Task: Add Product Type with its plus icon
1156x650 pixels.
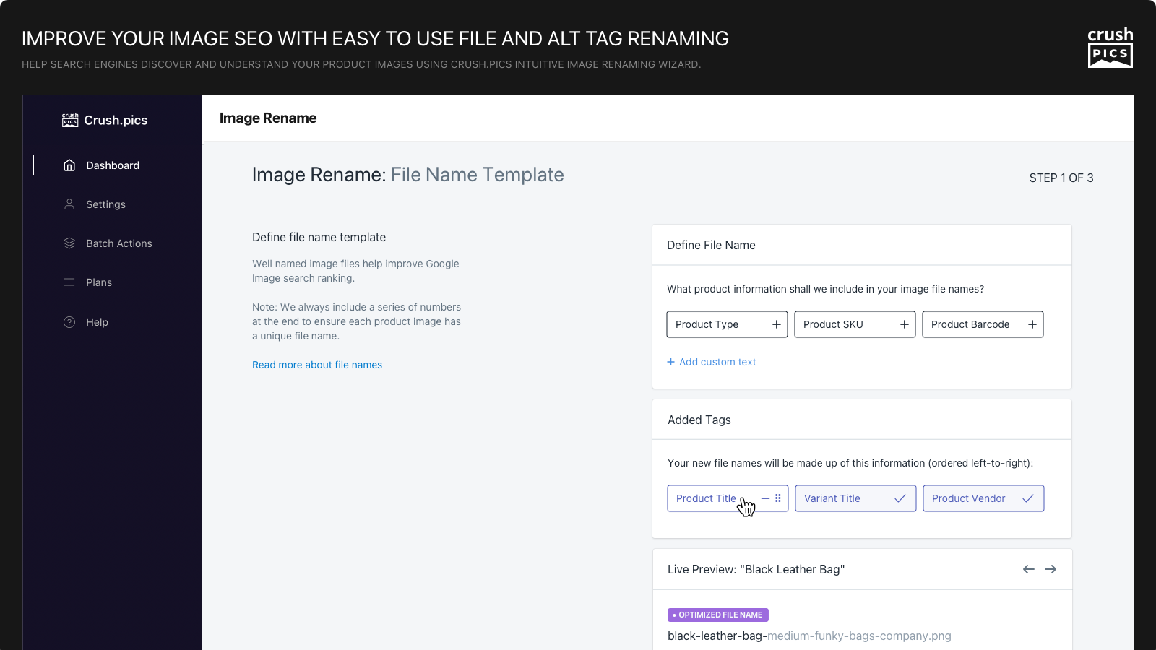Action: click(777, 324)
